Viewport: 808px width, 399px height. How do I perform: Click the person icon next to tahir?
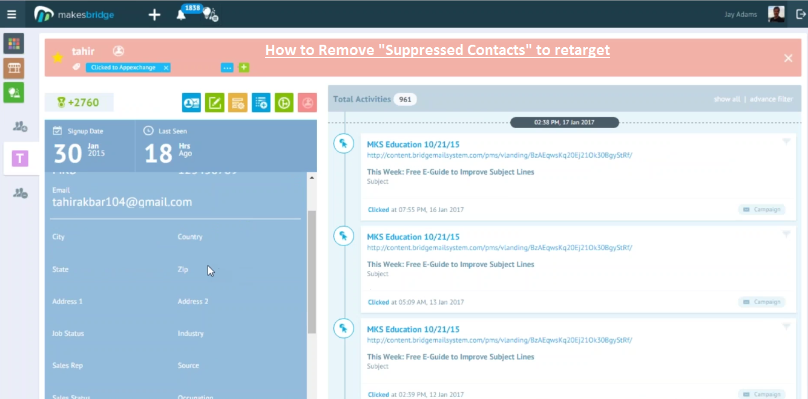[x=119, y=51]
